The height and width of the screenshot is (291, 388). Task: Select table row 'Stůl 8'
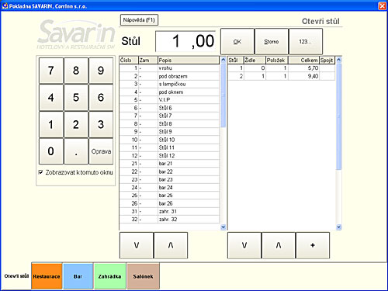pos(169,123)
